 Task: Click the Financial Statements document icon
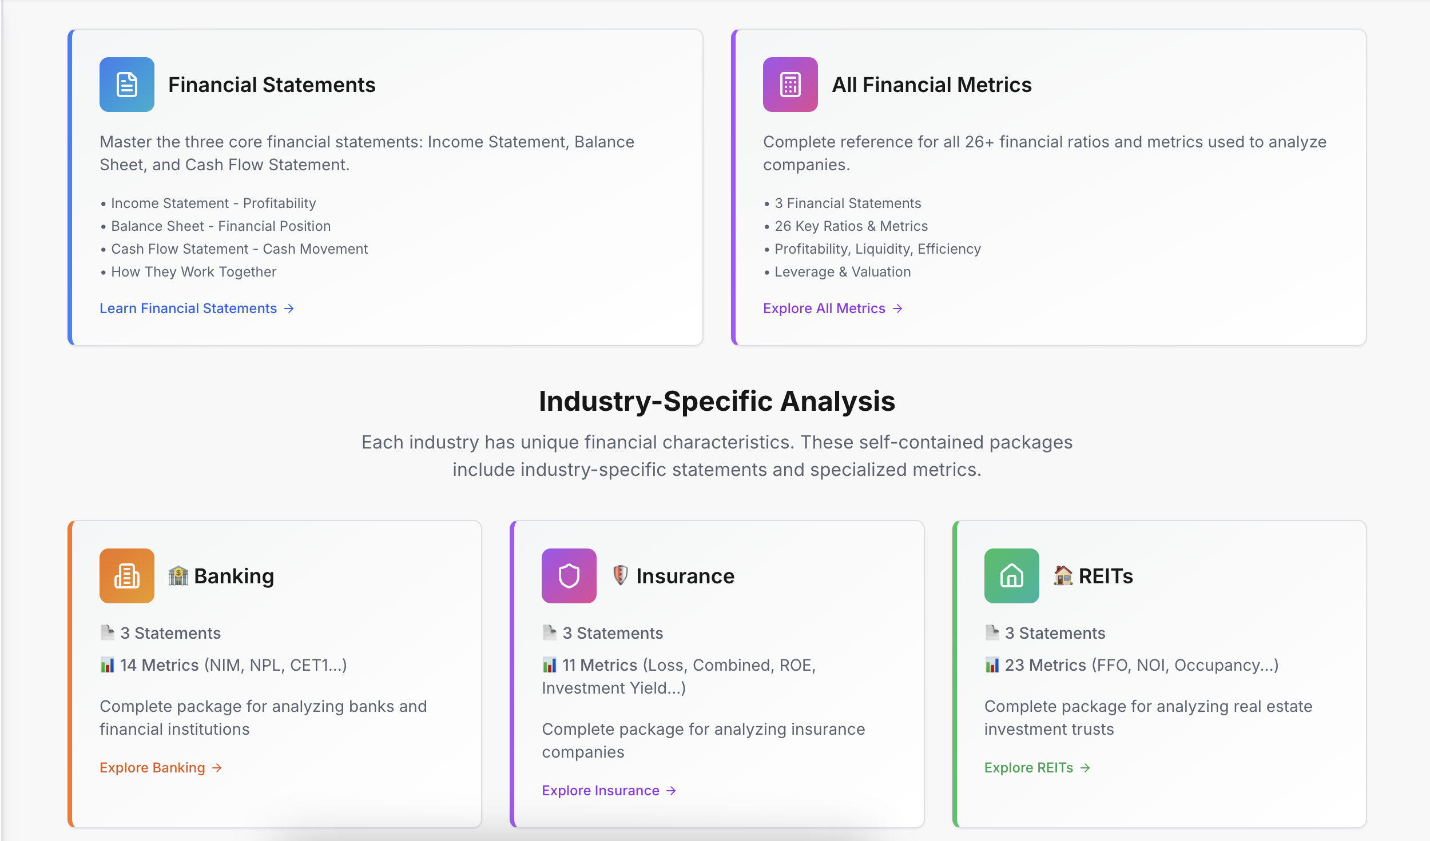click(126, 85)
